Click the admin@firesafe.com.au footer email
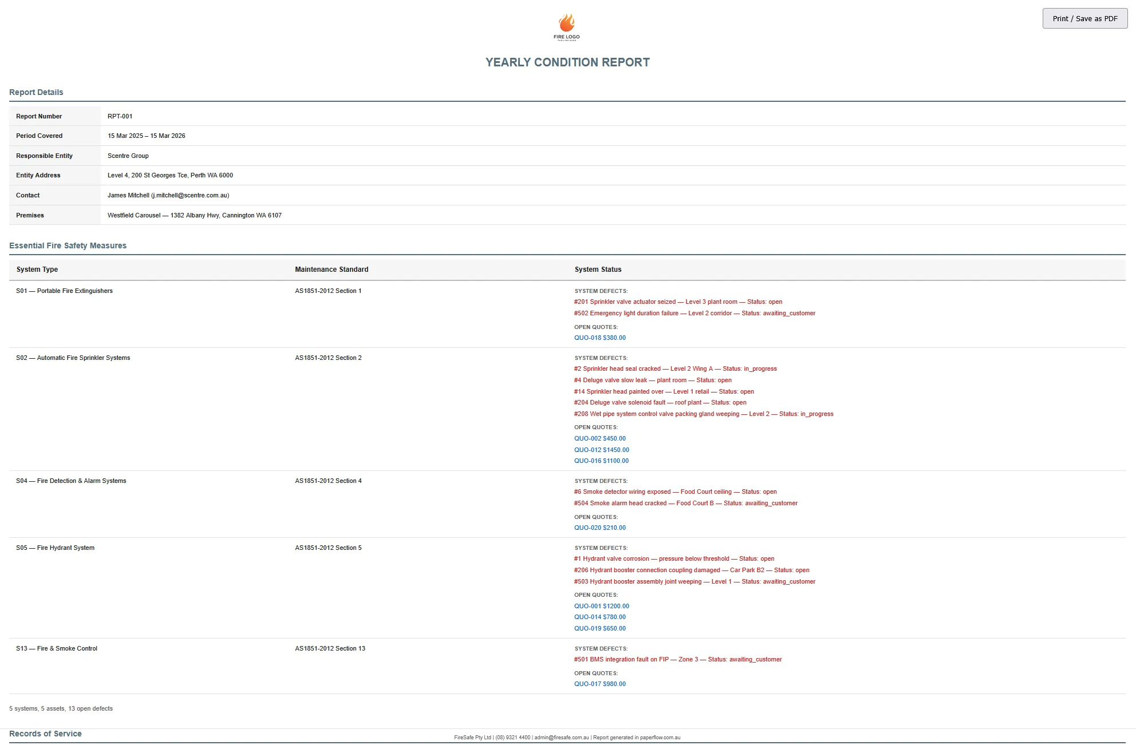This screenshot has height=745, width=1136. 561,738
